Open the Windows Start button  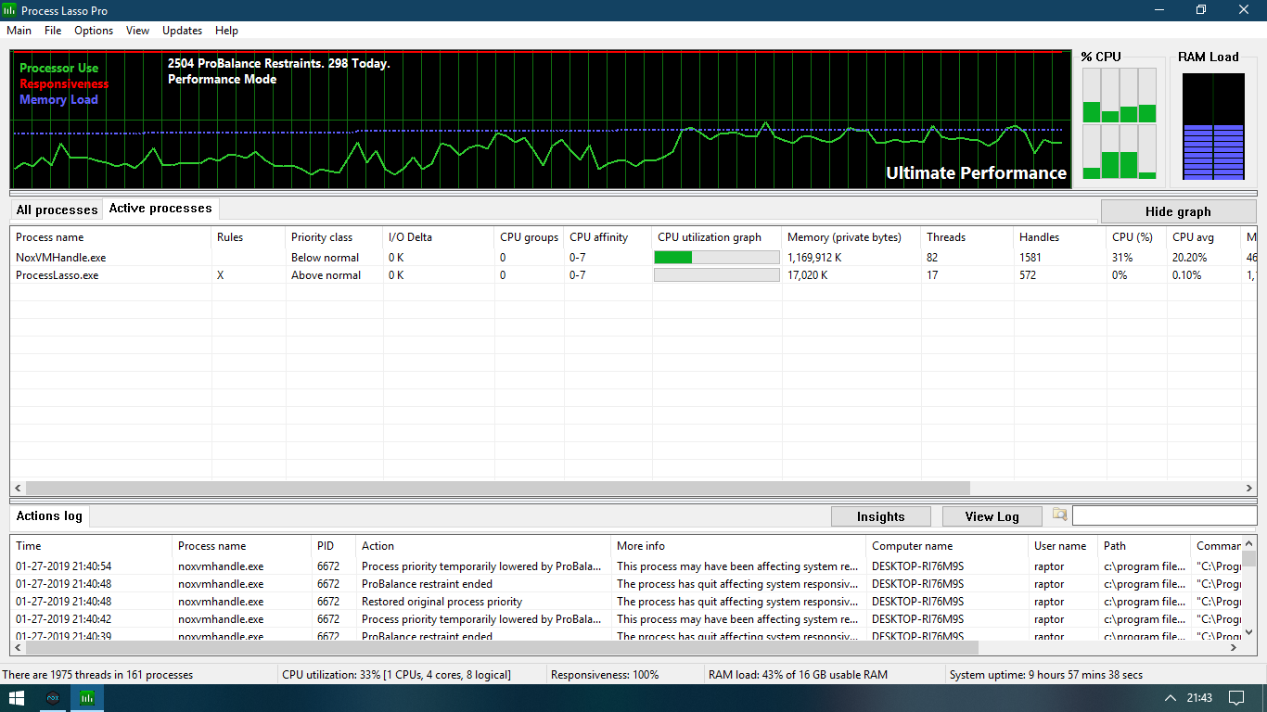coord(18,697)
